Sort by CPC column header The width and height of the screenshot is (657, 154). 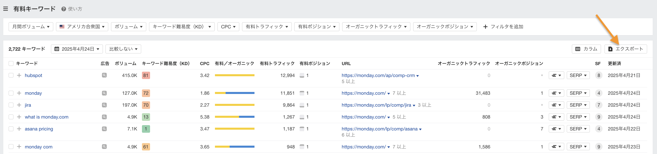coord(205,64)
